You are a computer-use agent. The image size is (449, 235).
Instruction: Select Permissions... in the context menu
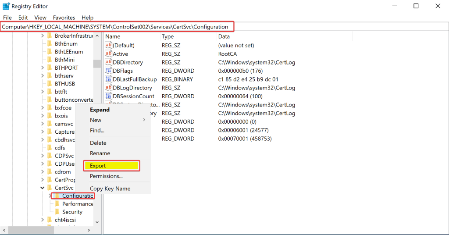(x=106, y=176)
